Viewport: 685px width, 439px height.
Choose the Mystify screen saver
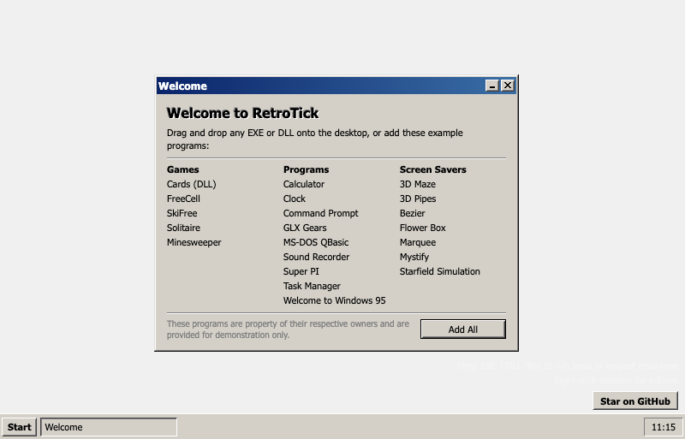414,257
